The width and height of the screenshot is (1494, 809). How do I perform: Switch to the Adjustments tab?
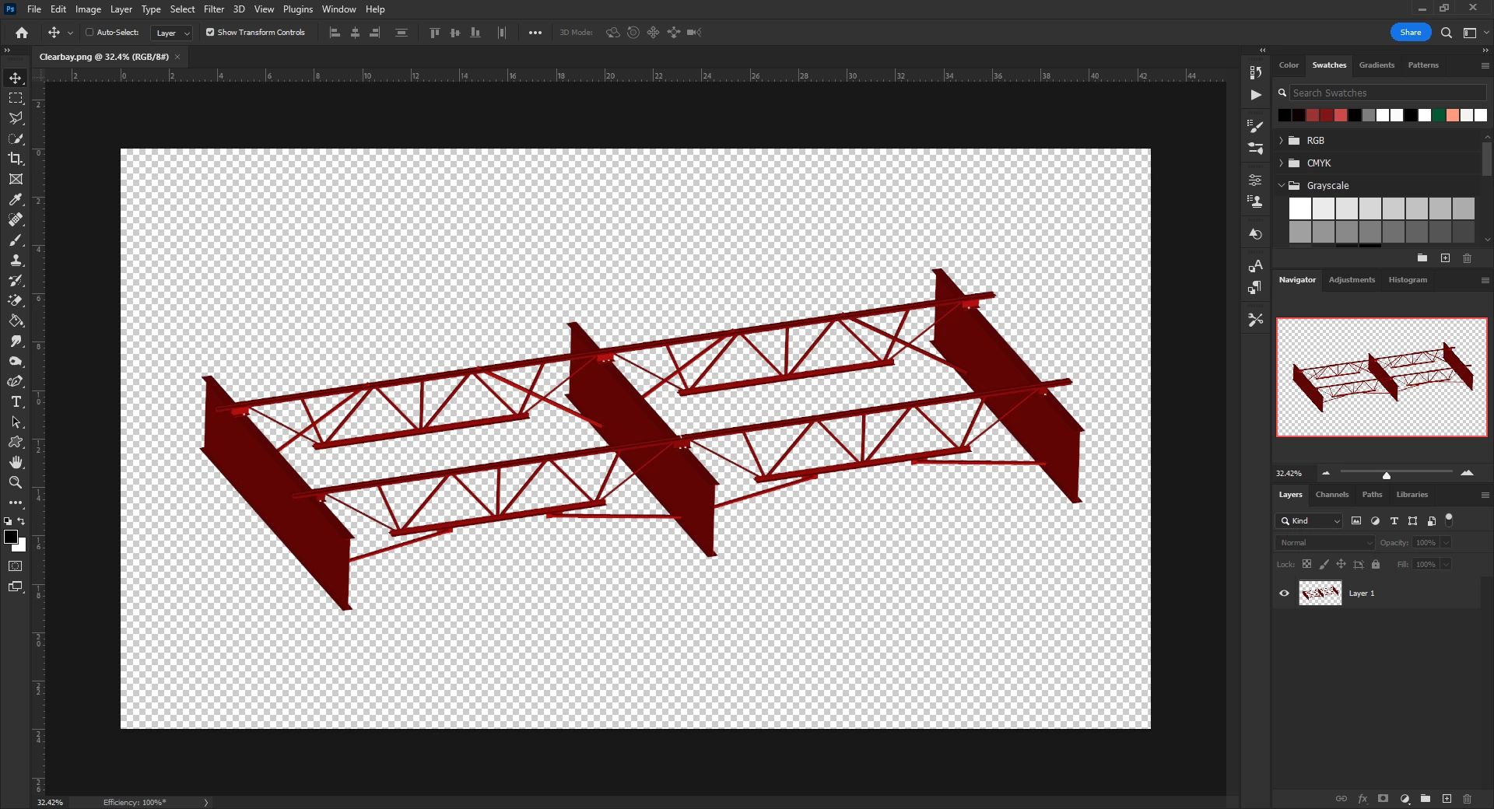1352,280
